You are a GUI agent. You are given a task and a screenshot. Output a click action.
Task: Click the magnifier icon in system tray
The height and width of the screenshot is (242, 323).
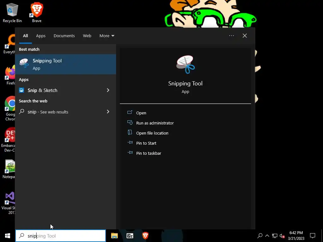click(260, 236)
